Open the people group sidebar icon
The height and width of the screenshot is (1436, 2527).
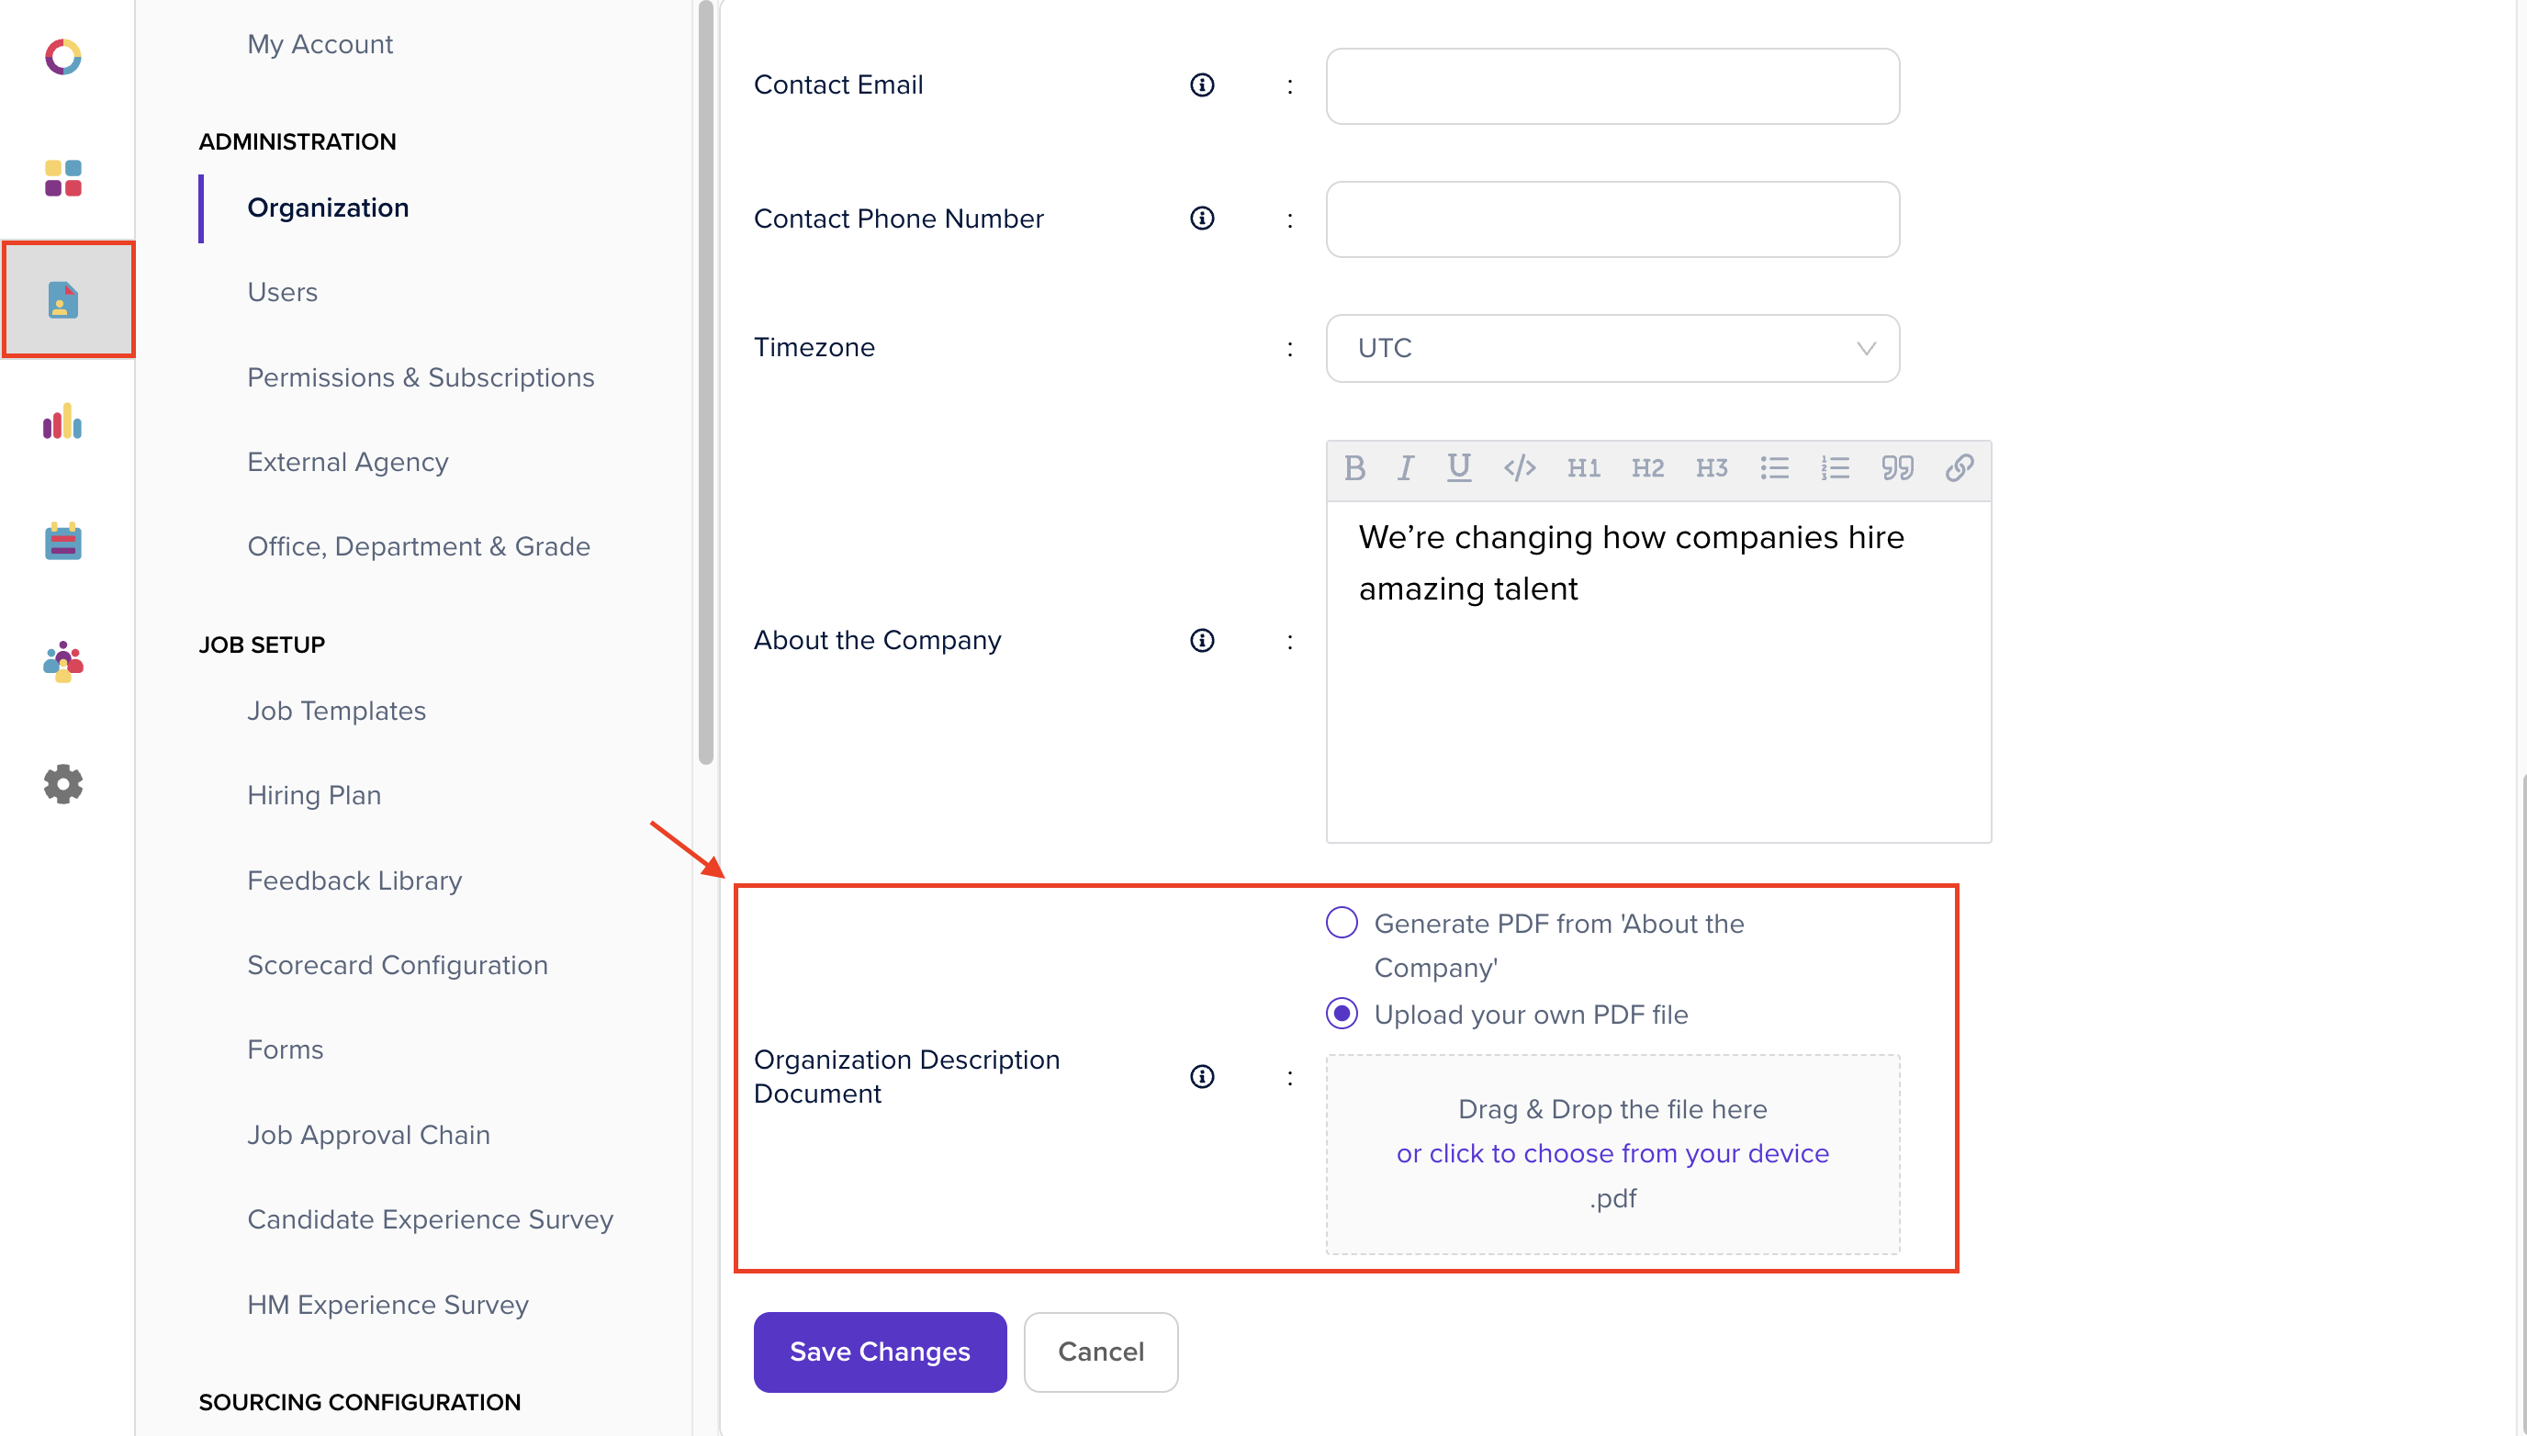click(63, 662)
